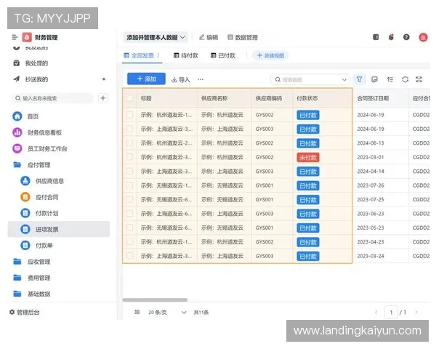
Task: Click the 新建视图 button
Action: coord(270,55)
